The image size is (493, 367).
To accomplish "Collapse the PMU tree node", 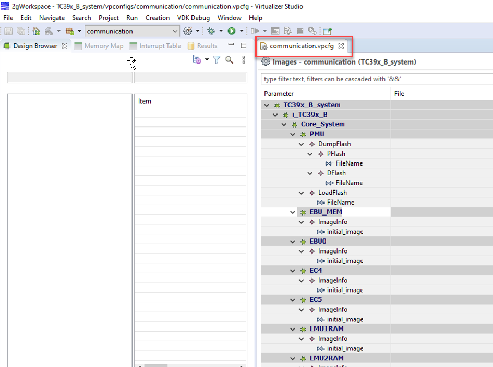I will coord(293,134).
